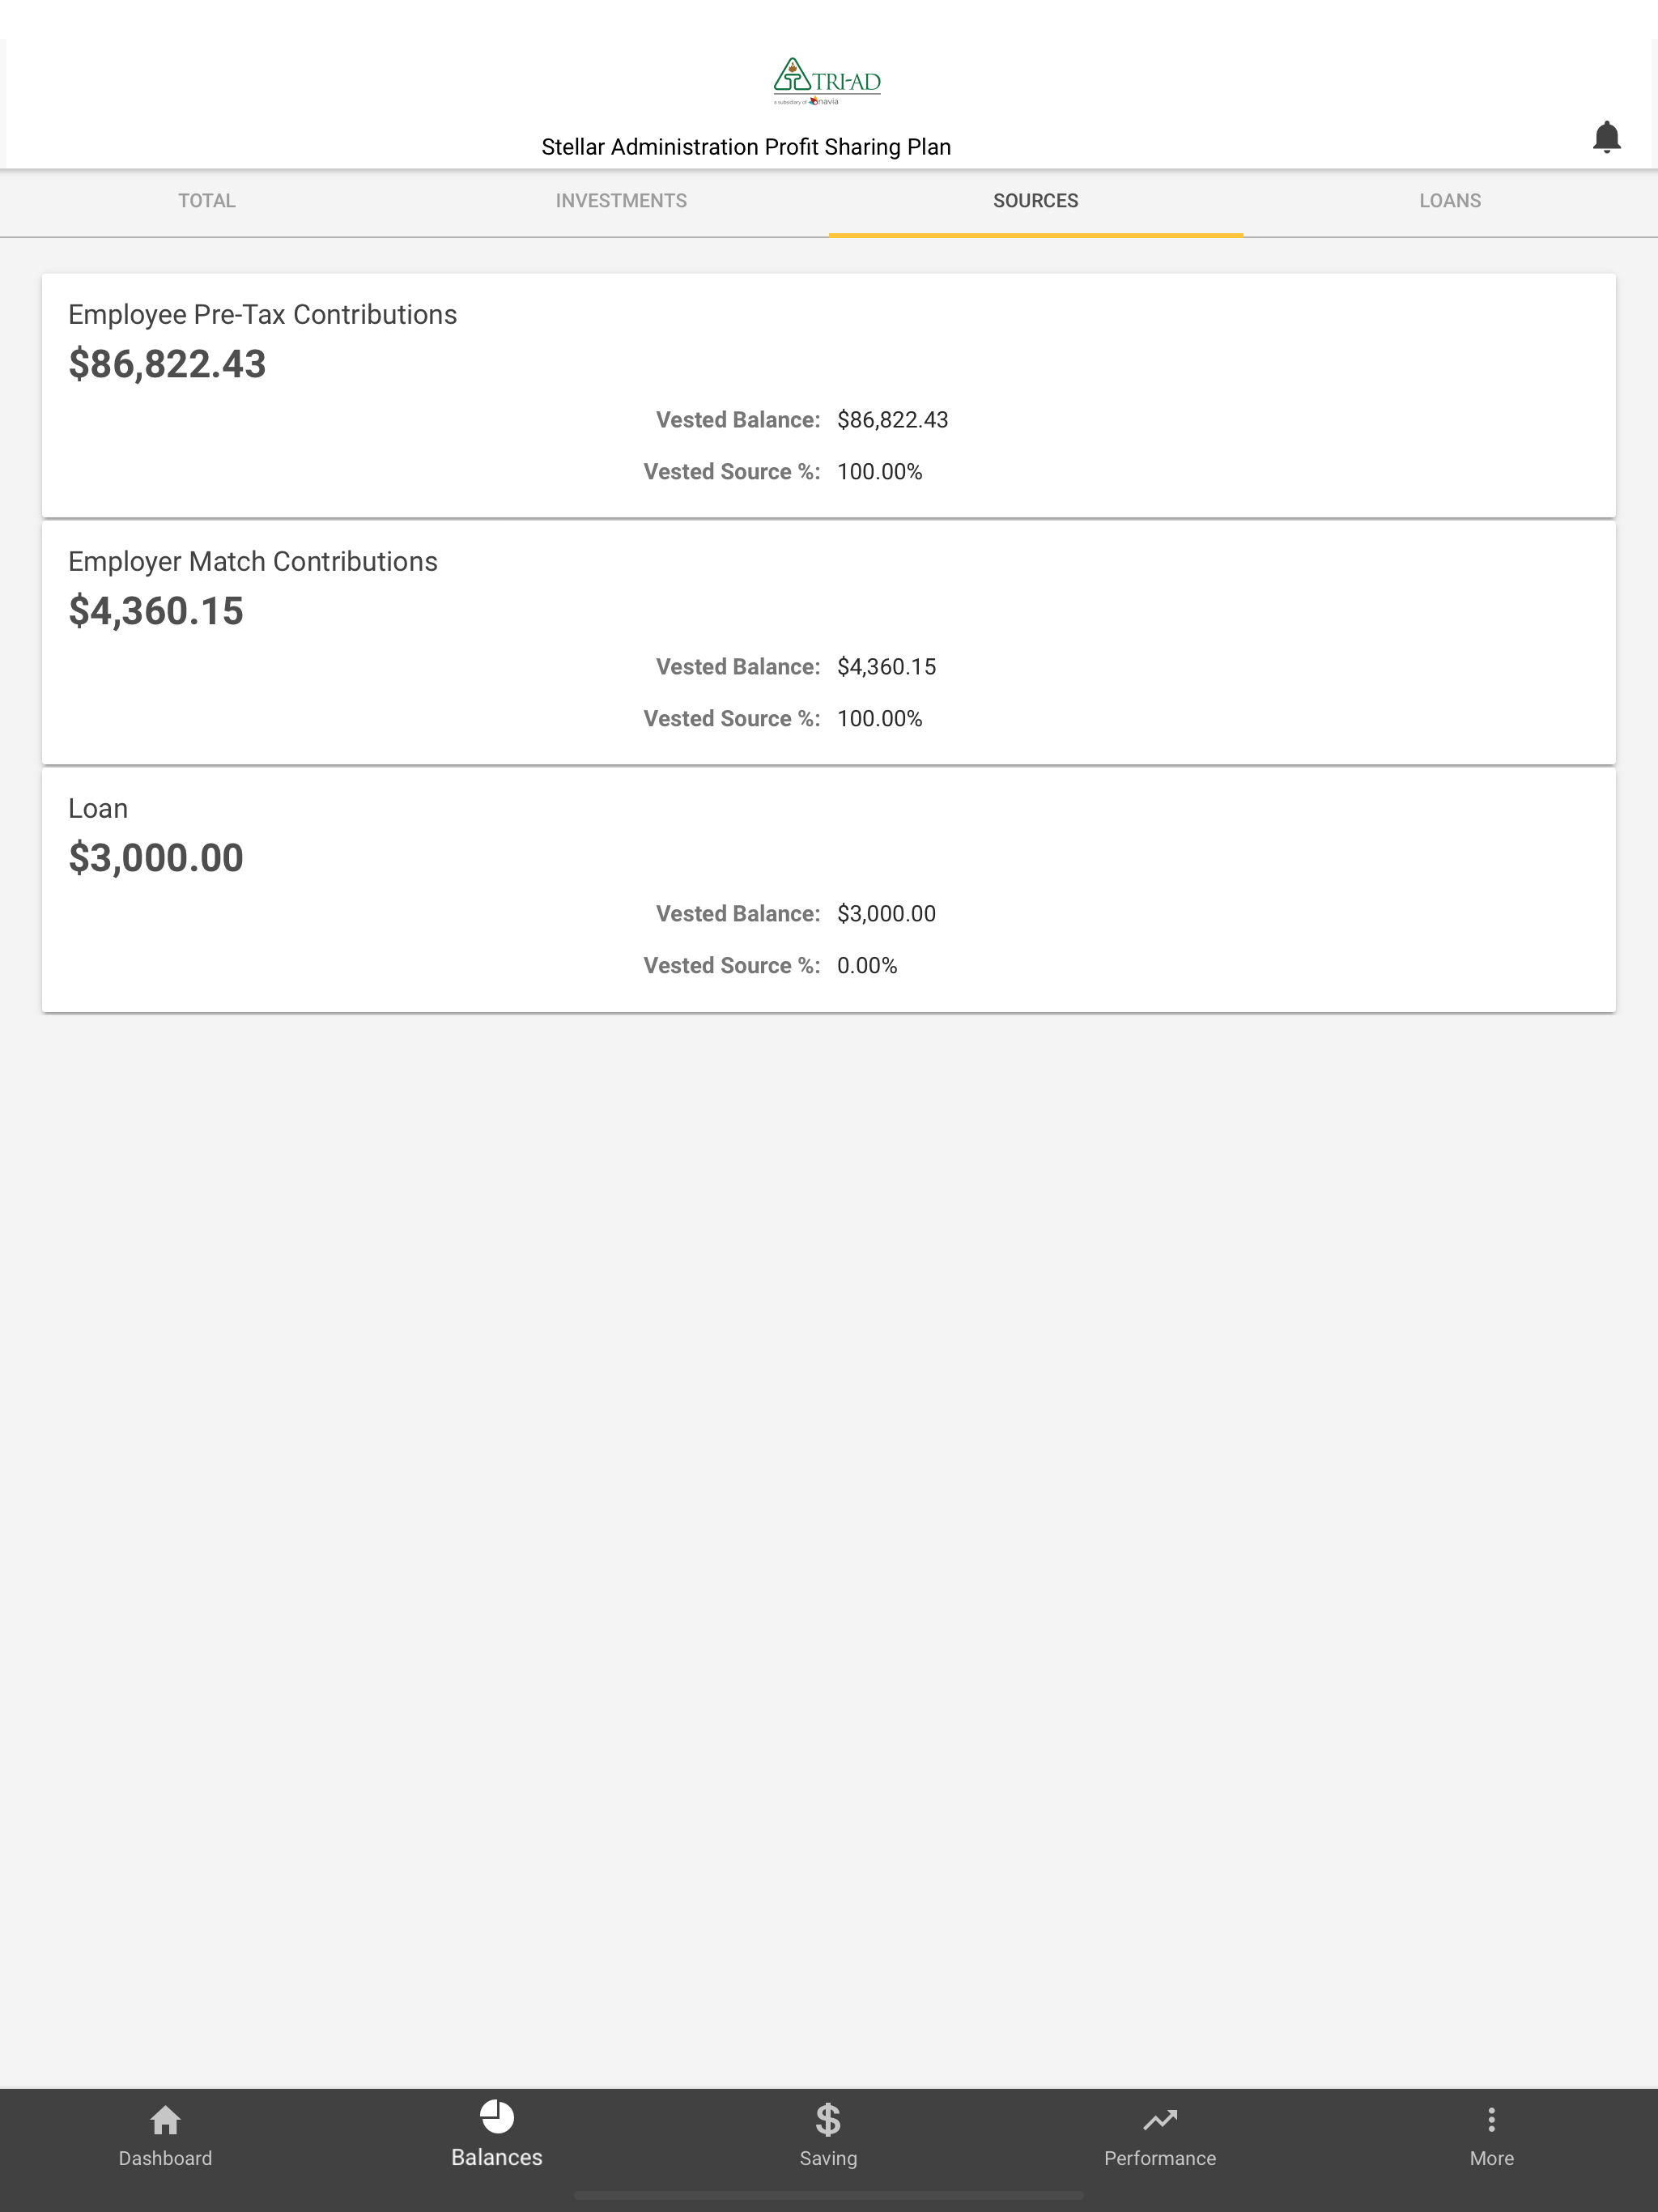Tap the Dashboard label in bottom bar
The width and height of the screenshot is (1658, 2212).
[x=165, y=2158]
